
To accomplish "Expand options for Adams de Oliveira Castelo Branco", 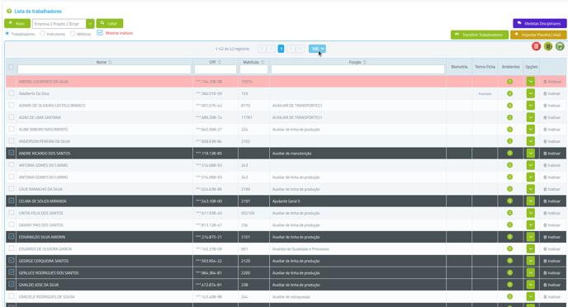I will [x=531, y=106].
